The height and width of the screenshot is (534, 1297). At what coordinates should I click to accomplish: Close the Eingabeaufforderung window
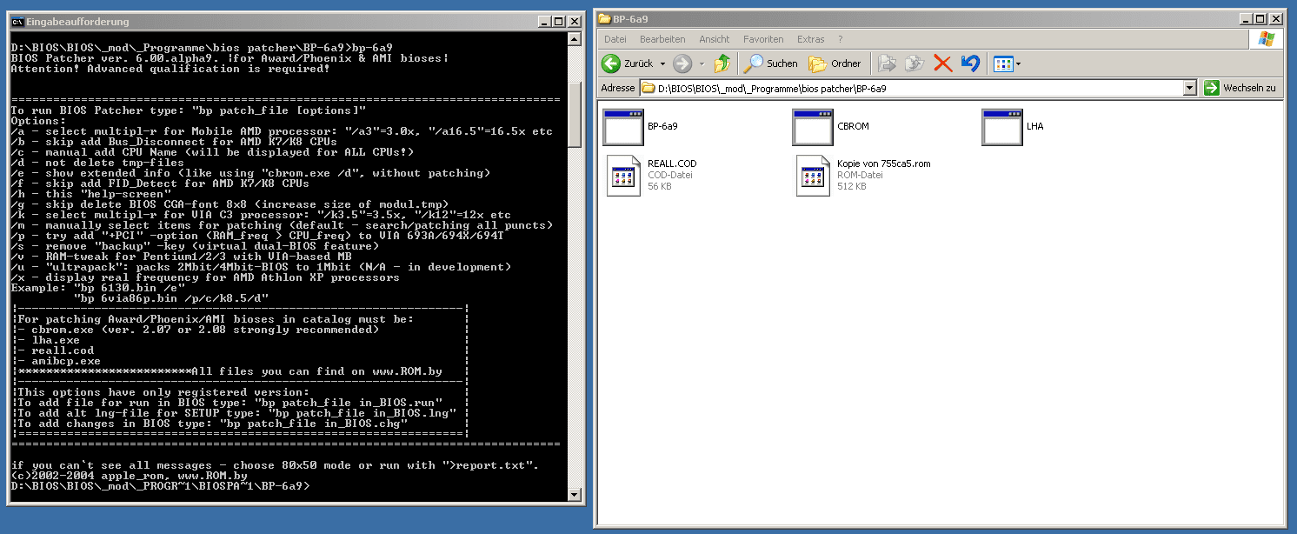point(575,22)
